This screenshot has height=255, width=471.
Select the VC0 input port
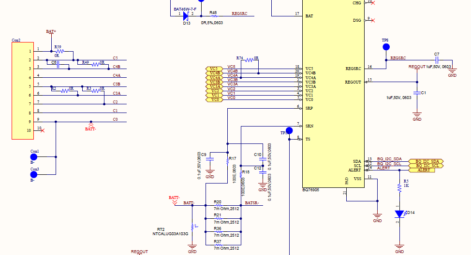pos(214,99)
